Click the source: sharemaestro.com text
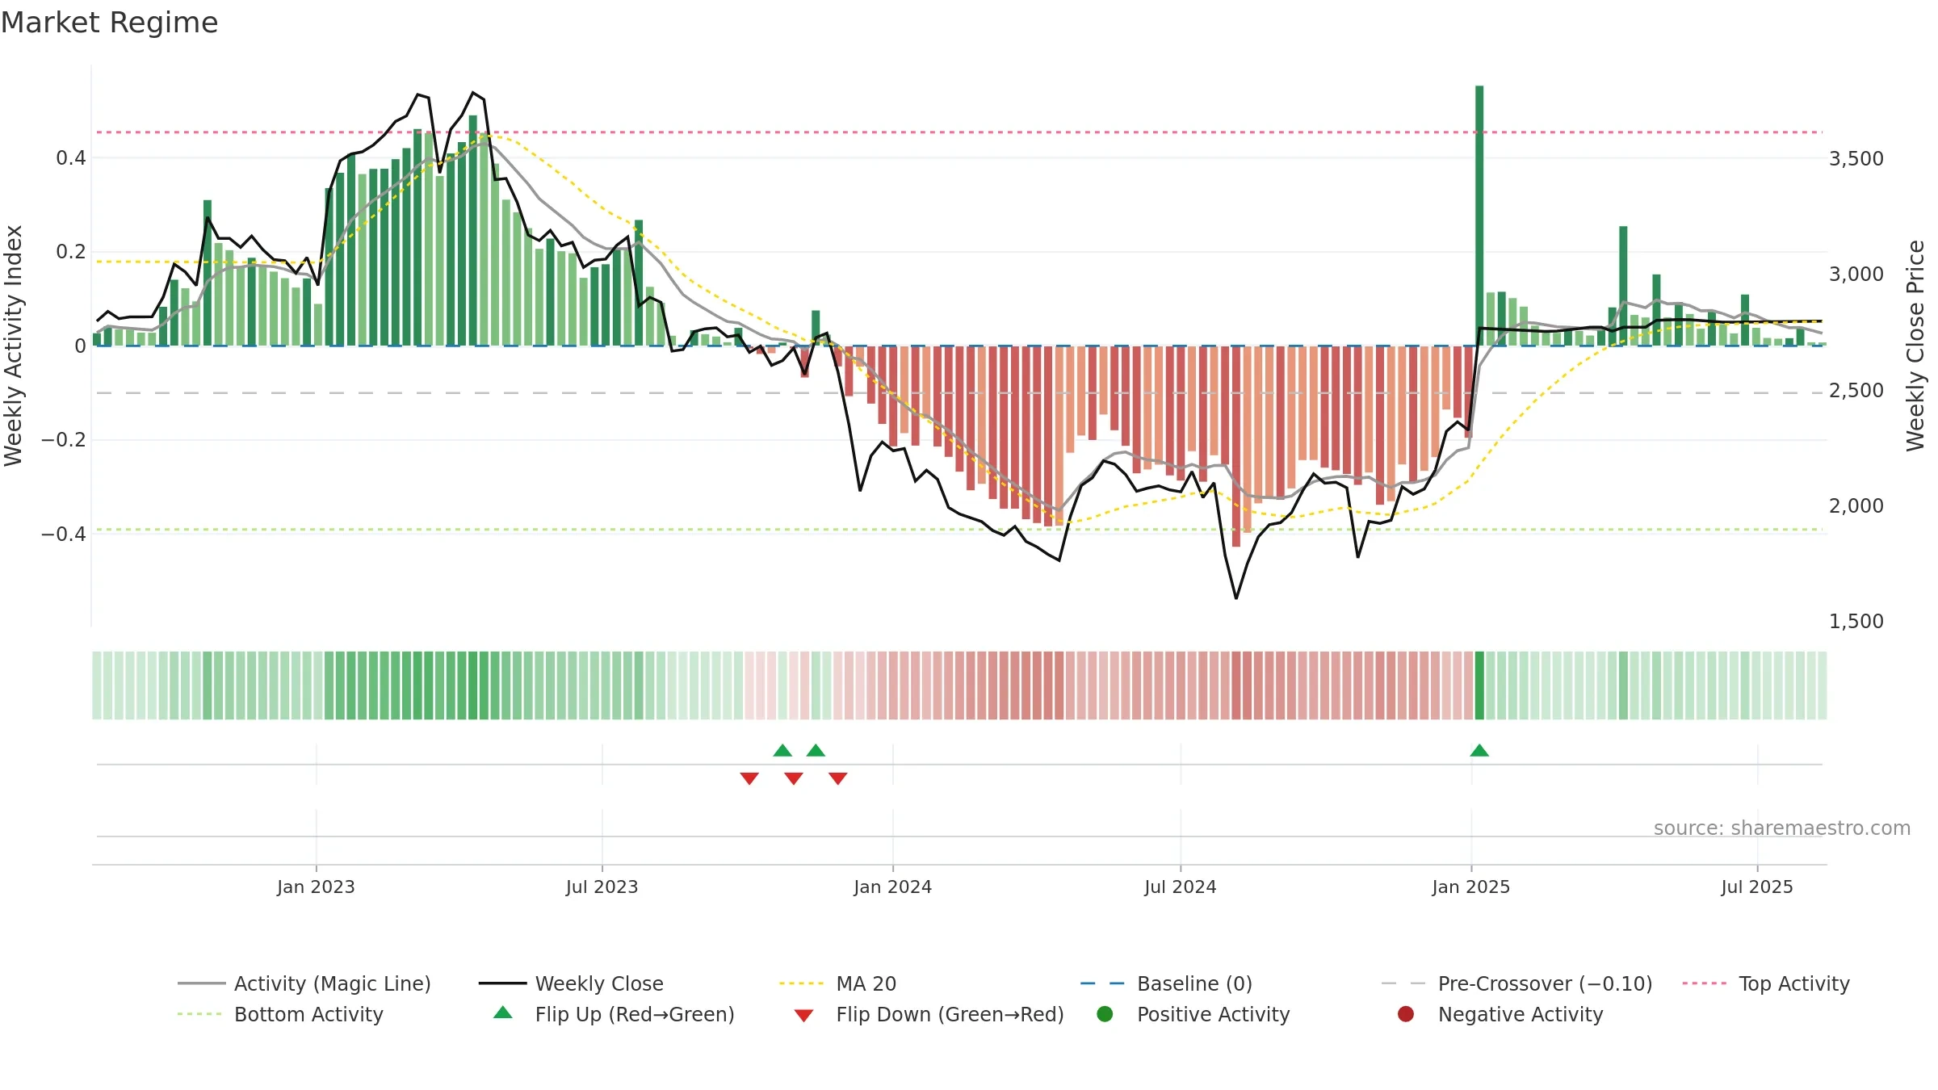 (1782, 828)
